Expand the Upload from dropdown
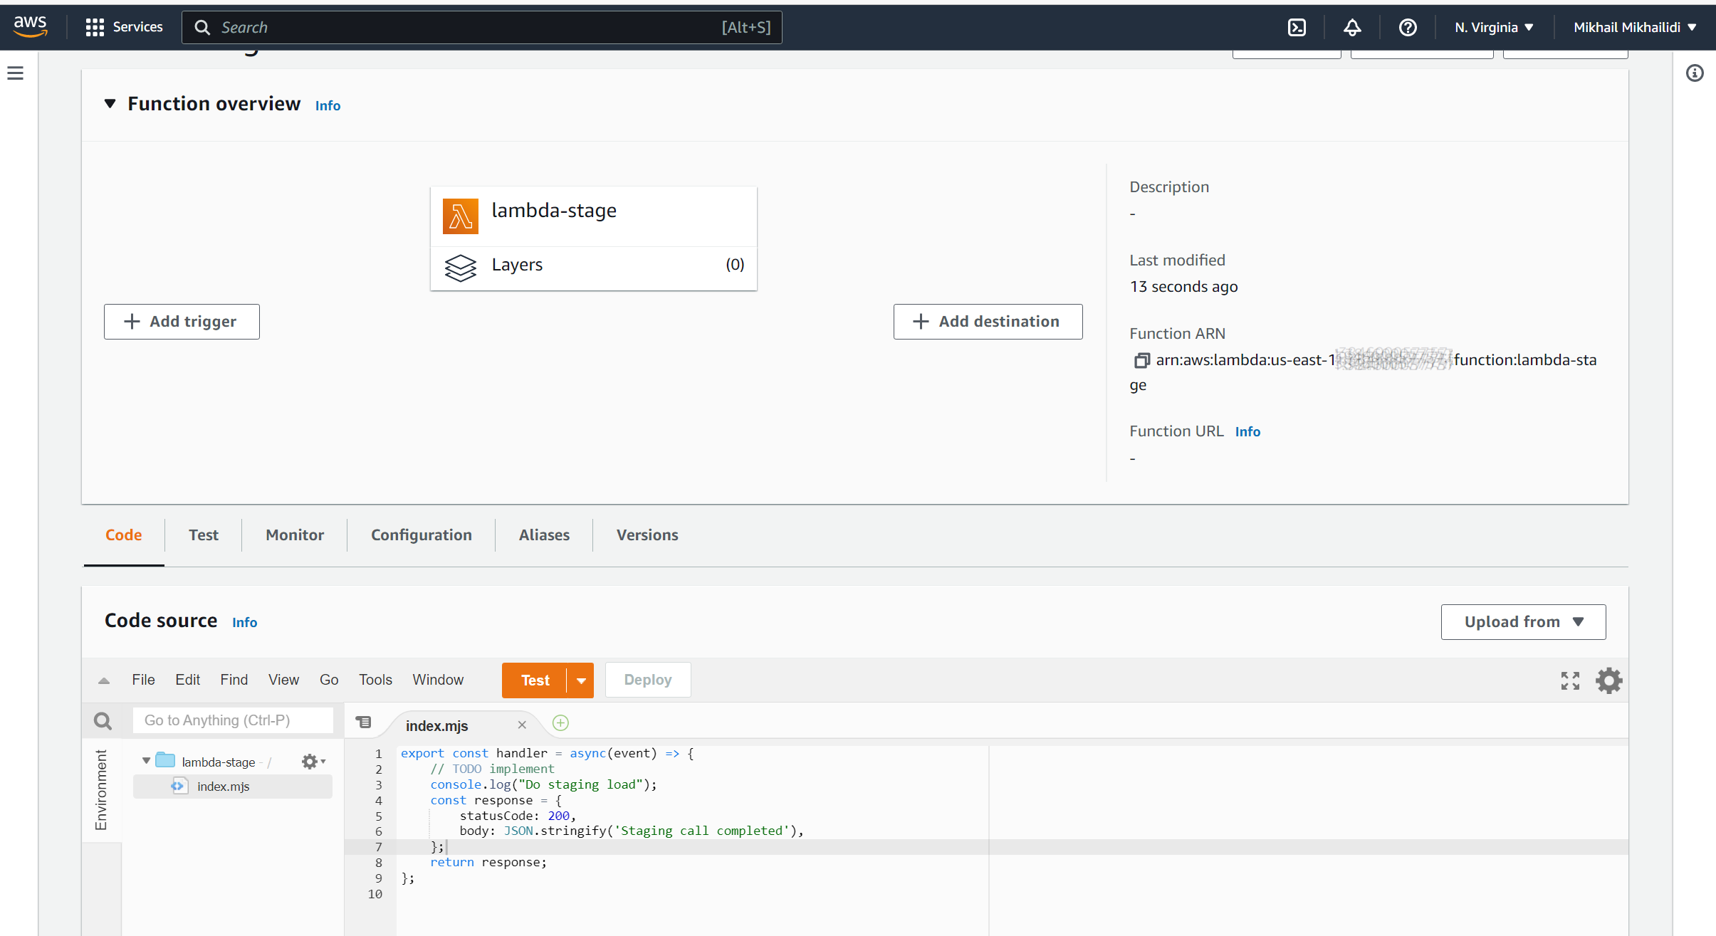The width and height of the screenshot is (1716, 936). [x=1523, y=622]
